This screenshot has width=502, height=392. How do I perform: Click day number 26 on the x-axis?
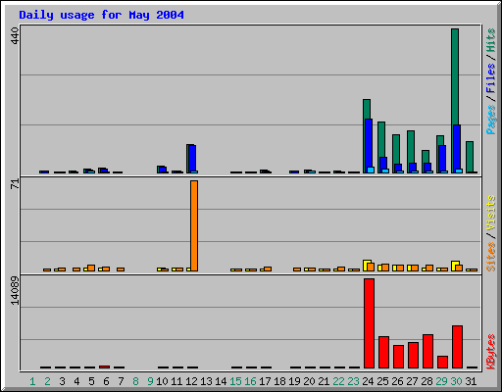tap(397, 381)
